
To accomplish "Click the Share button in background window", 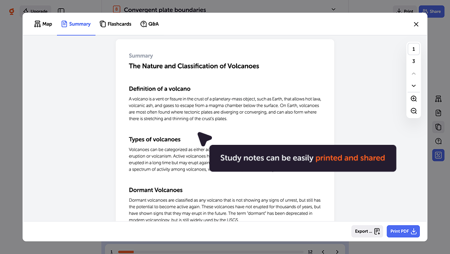I will pyautogui.click(x=432, y=12).
